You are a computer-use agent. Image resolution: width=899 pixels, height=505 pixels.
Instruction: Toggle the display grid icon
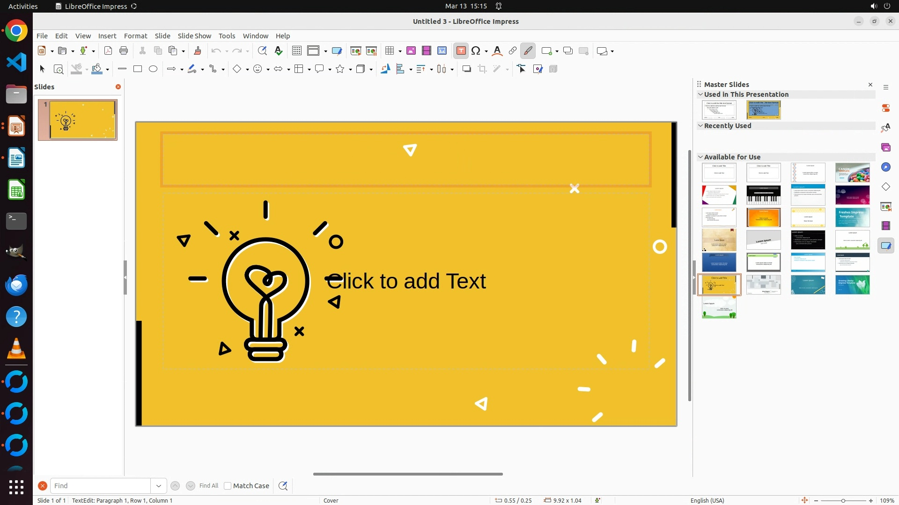pyautogui.click(x=297, y=51)
